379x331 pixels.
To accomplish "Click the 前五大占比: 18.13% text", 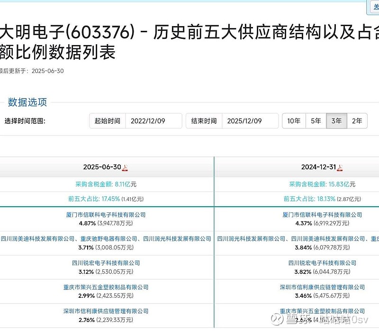I will click(x=309, y=199).
